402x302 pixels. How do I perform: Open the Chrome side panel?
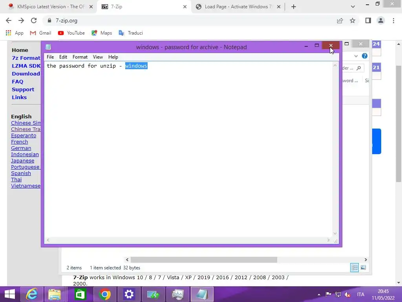click(x=368, y=20)
